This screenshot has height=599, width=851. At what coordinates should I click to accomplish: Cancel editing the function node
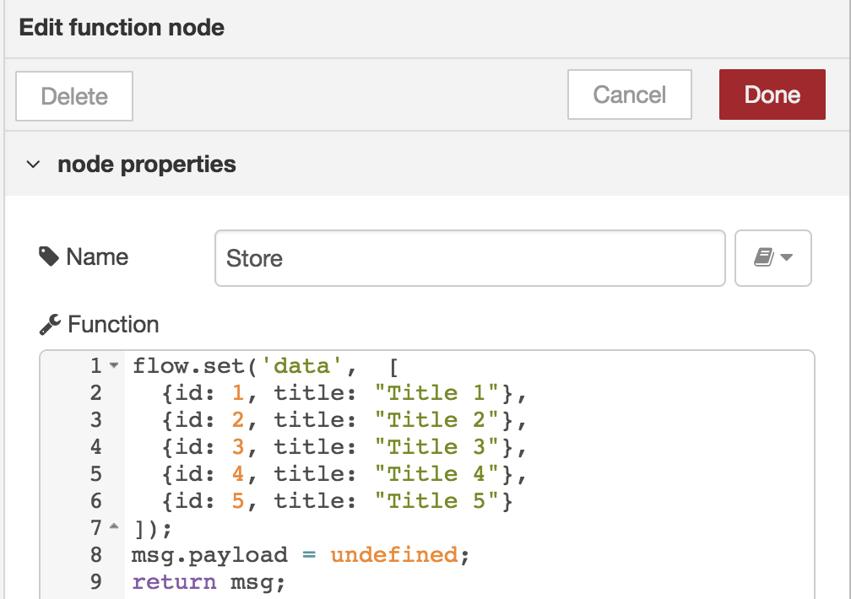(x=630, y=94)
